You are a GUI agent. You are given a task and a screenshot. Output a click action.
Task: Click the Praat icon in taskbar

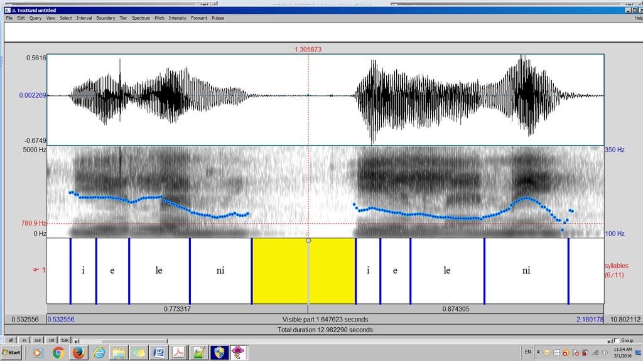tap(238, 352)
